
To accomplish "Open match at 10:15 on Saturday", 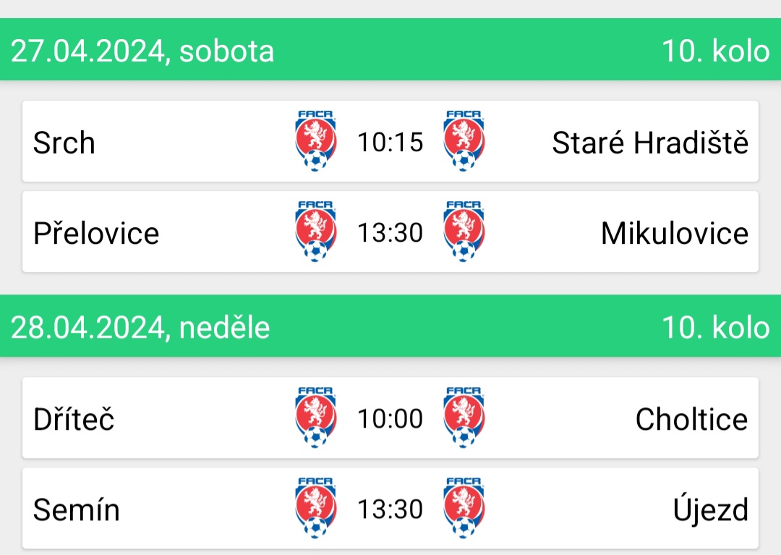I will click(390, 142).
